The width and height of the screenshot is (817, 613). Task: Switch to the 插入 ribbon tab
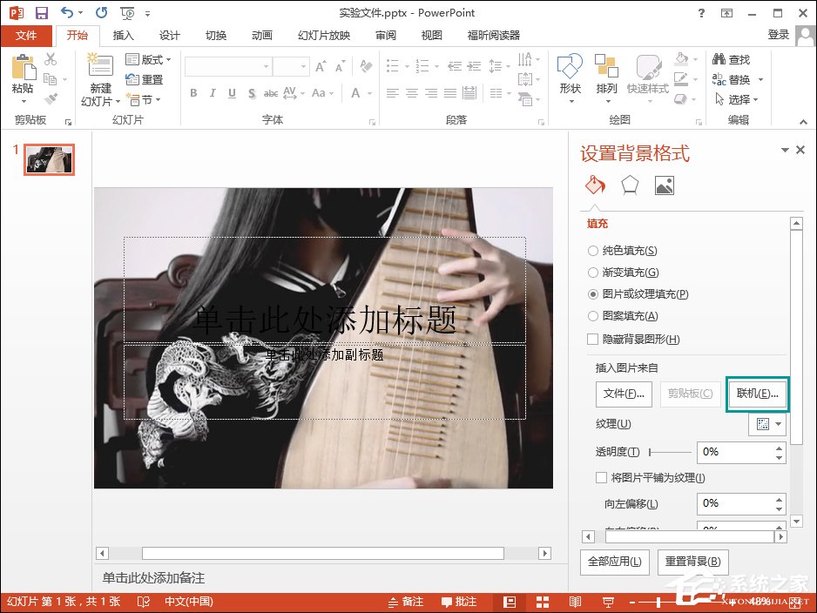tap(122, 36)
